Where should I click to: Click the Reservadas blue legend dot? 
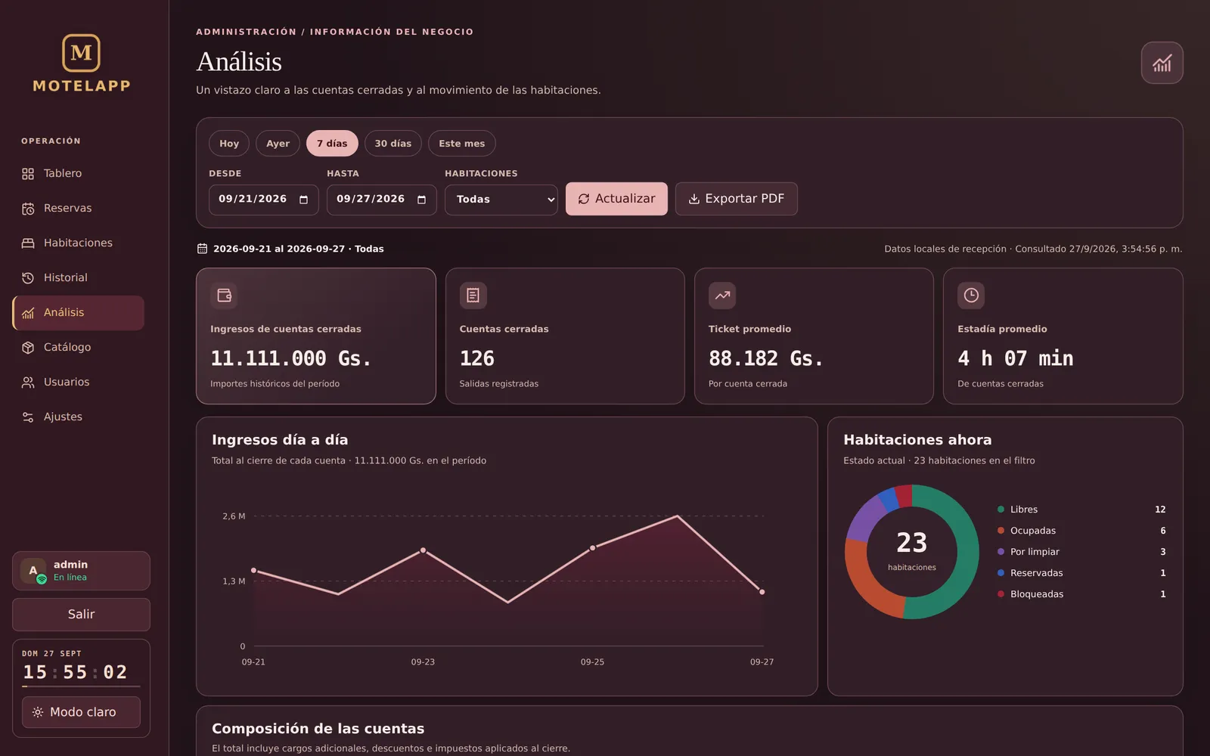pyautogui.click(x=1001, y=573)
